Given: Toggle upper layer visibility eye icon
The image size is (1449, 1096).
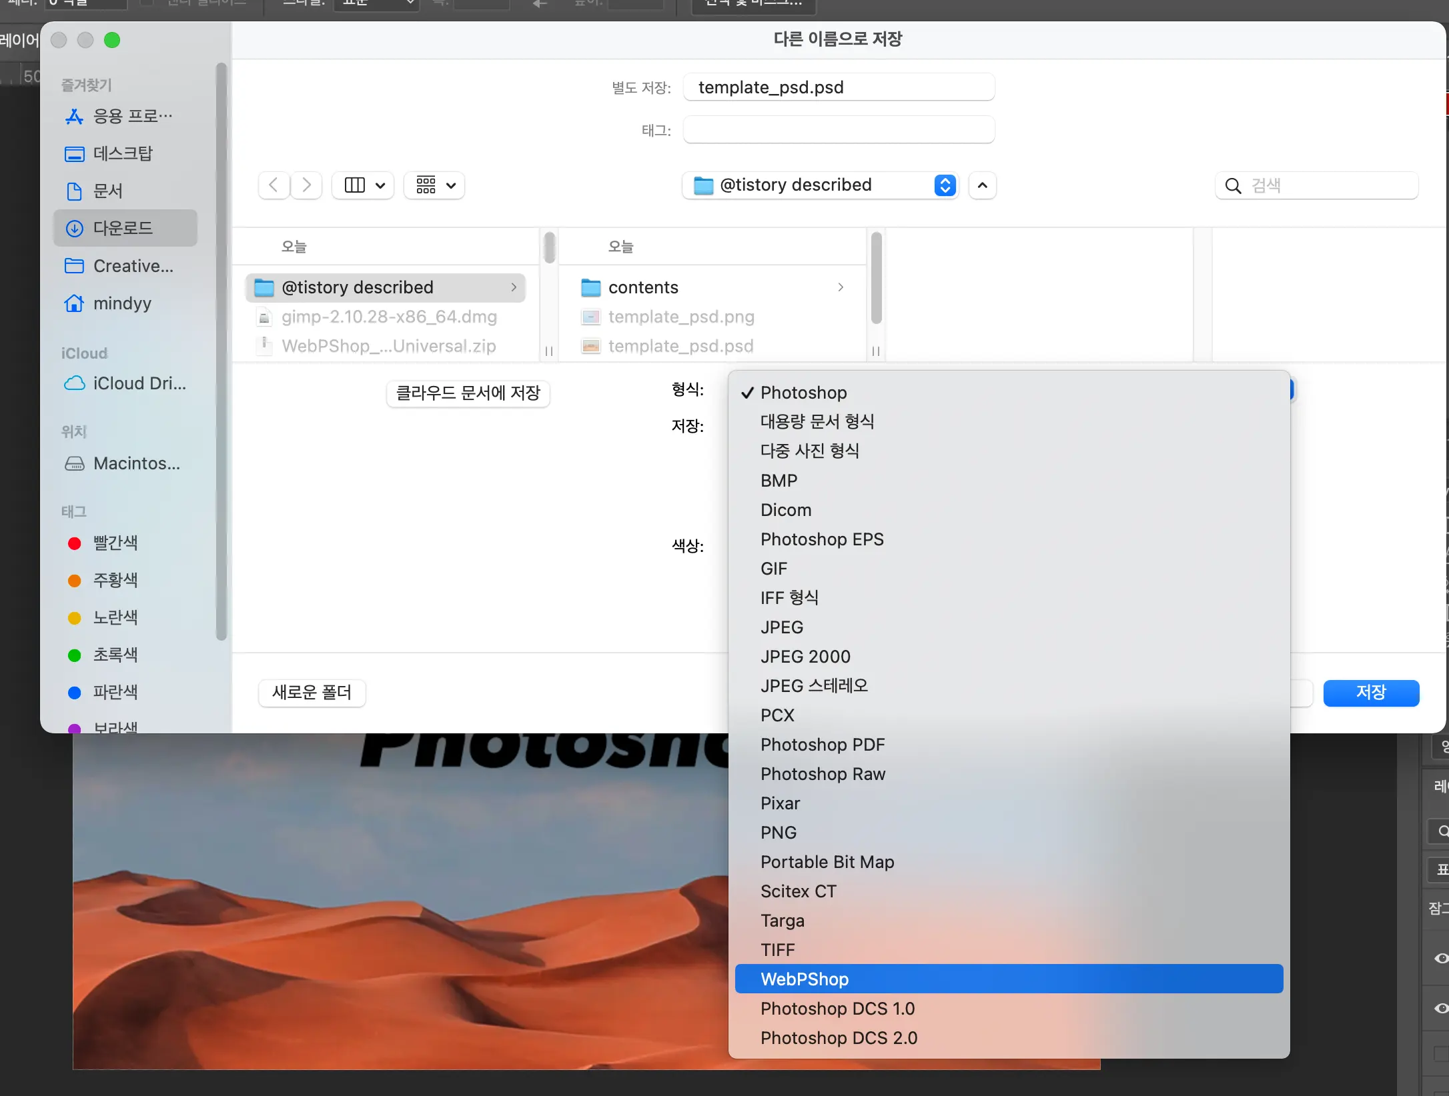Looking at the screenshot, I should (x=1441, y=958).
